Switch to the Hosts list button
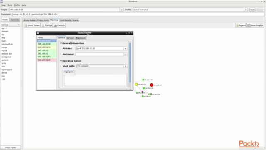Screen dimensions: 266x150 click(5, 20)
